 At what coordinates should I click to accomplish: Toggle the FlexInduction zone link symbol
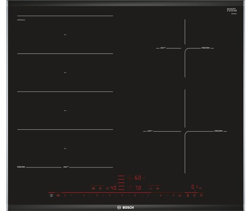tap(93, 188)
